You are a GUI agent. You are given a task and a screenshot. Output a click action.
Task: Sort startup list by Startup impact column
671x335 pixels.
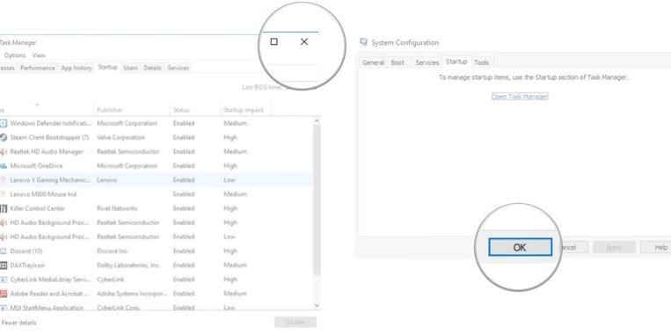(244, 110)
